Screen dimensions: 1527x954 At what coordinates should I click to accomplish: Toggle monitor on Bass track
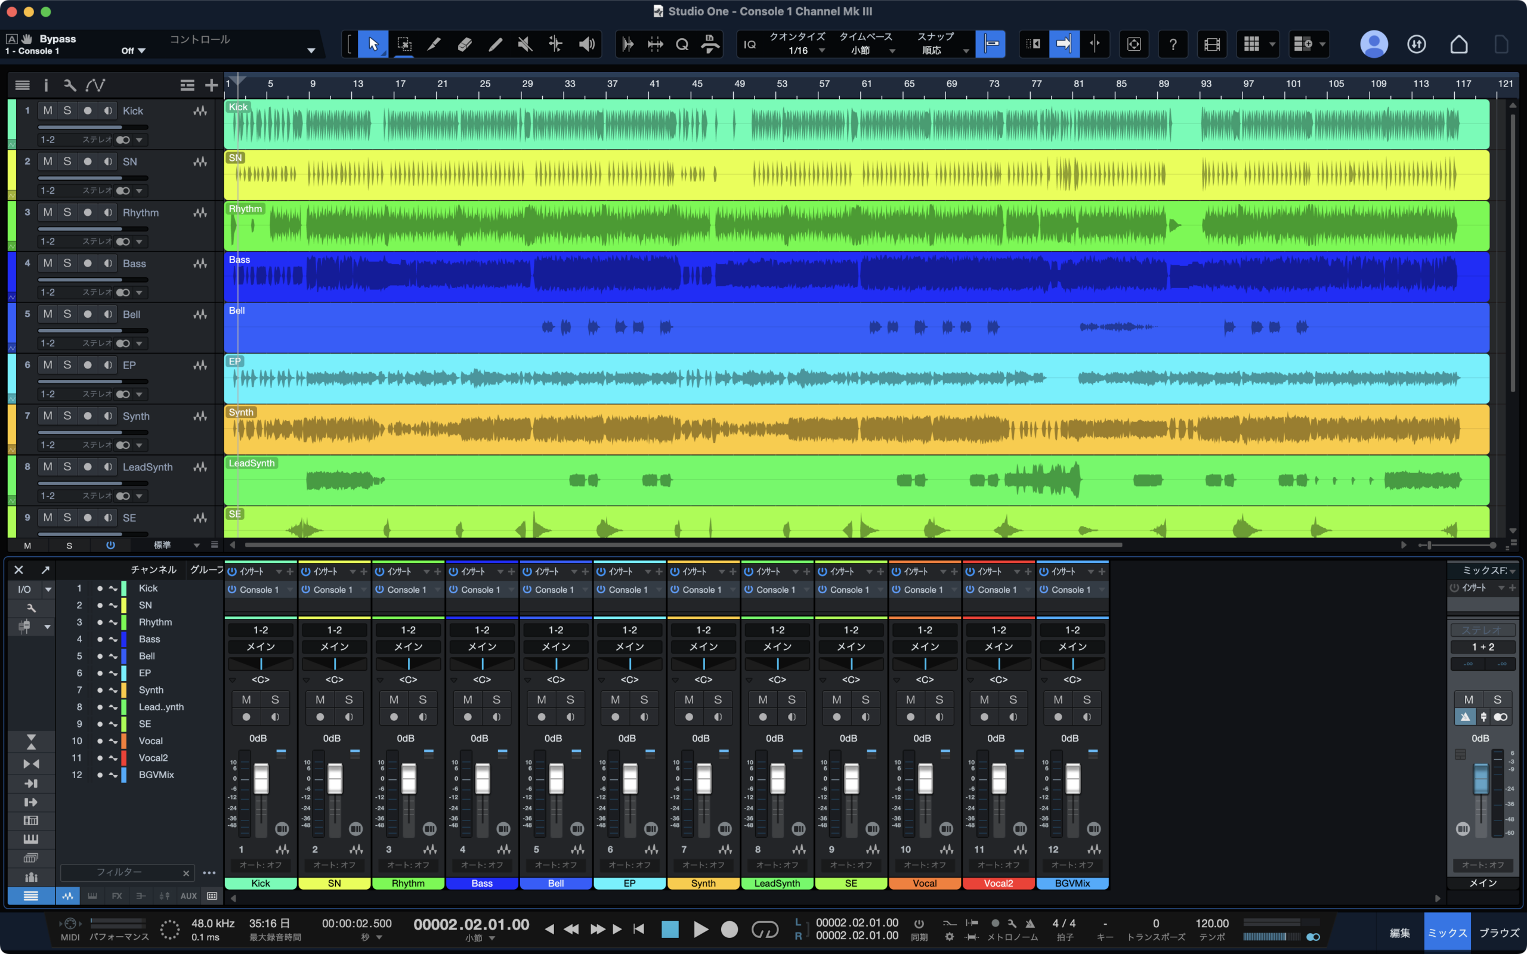tap(108, 263)
